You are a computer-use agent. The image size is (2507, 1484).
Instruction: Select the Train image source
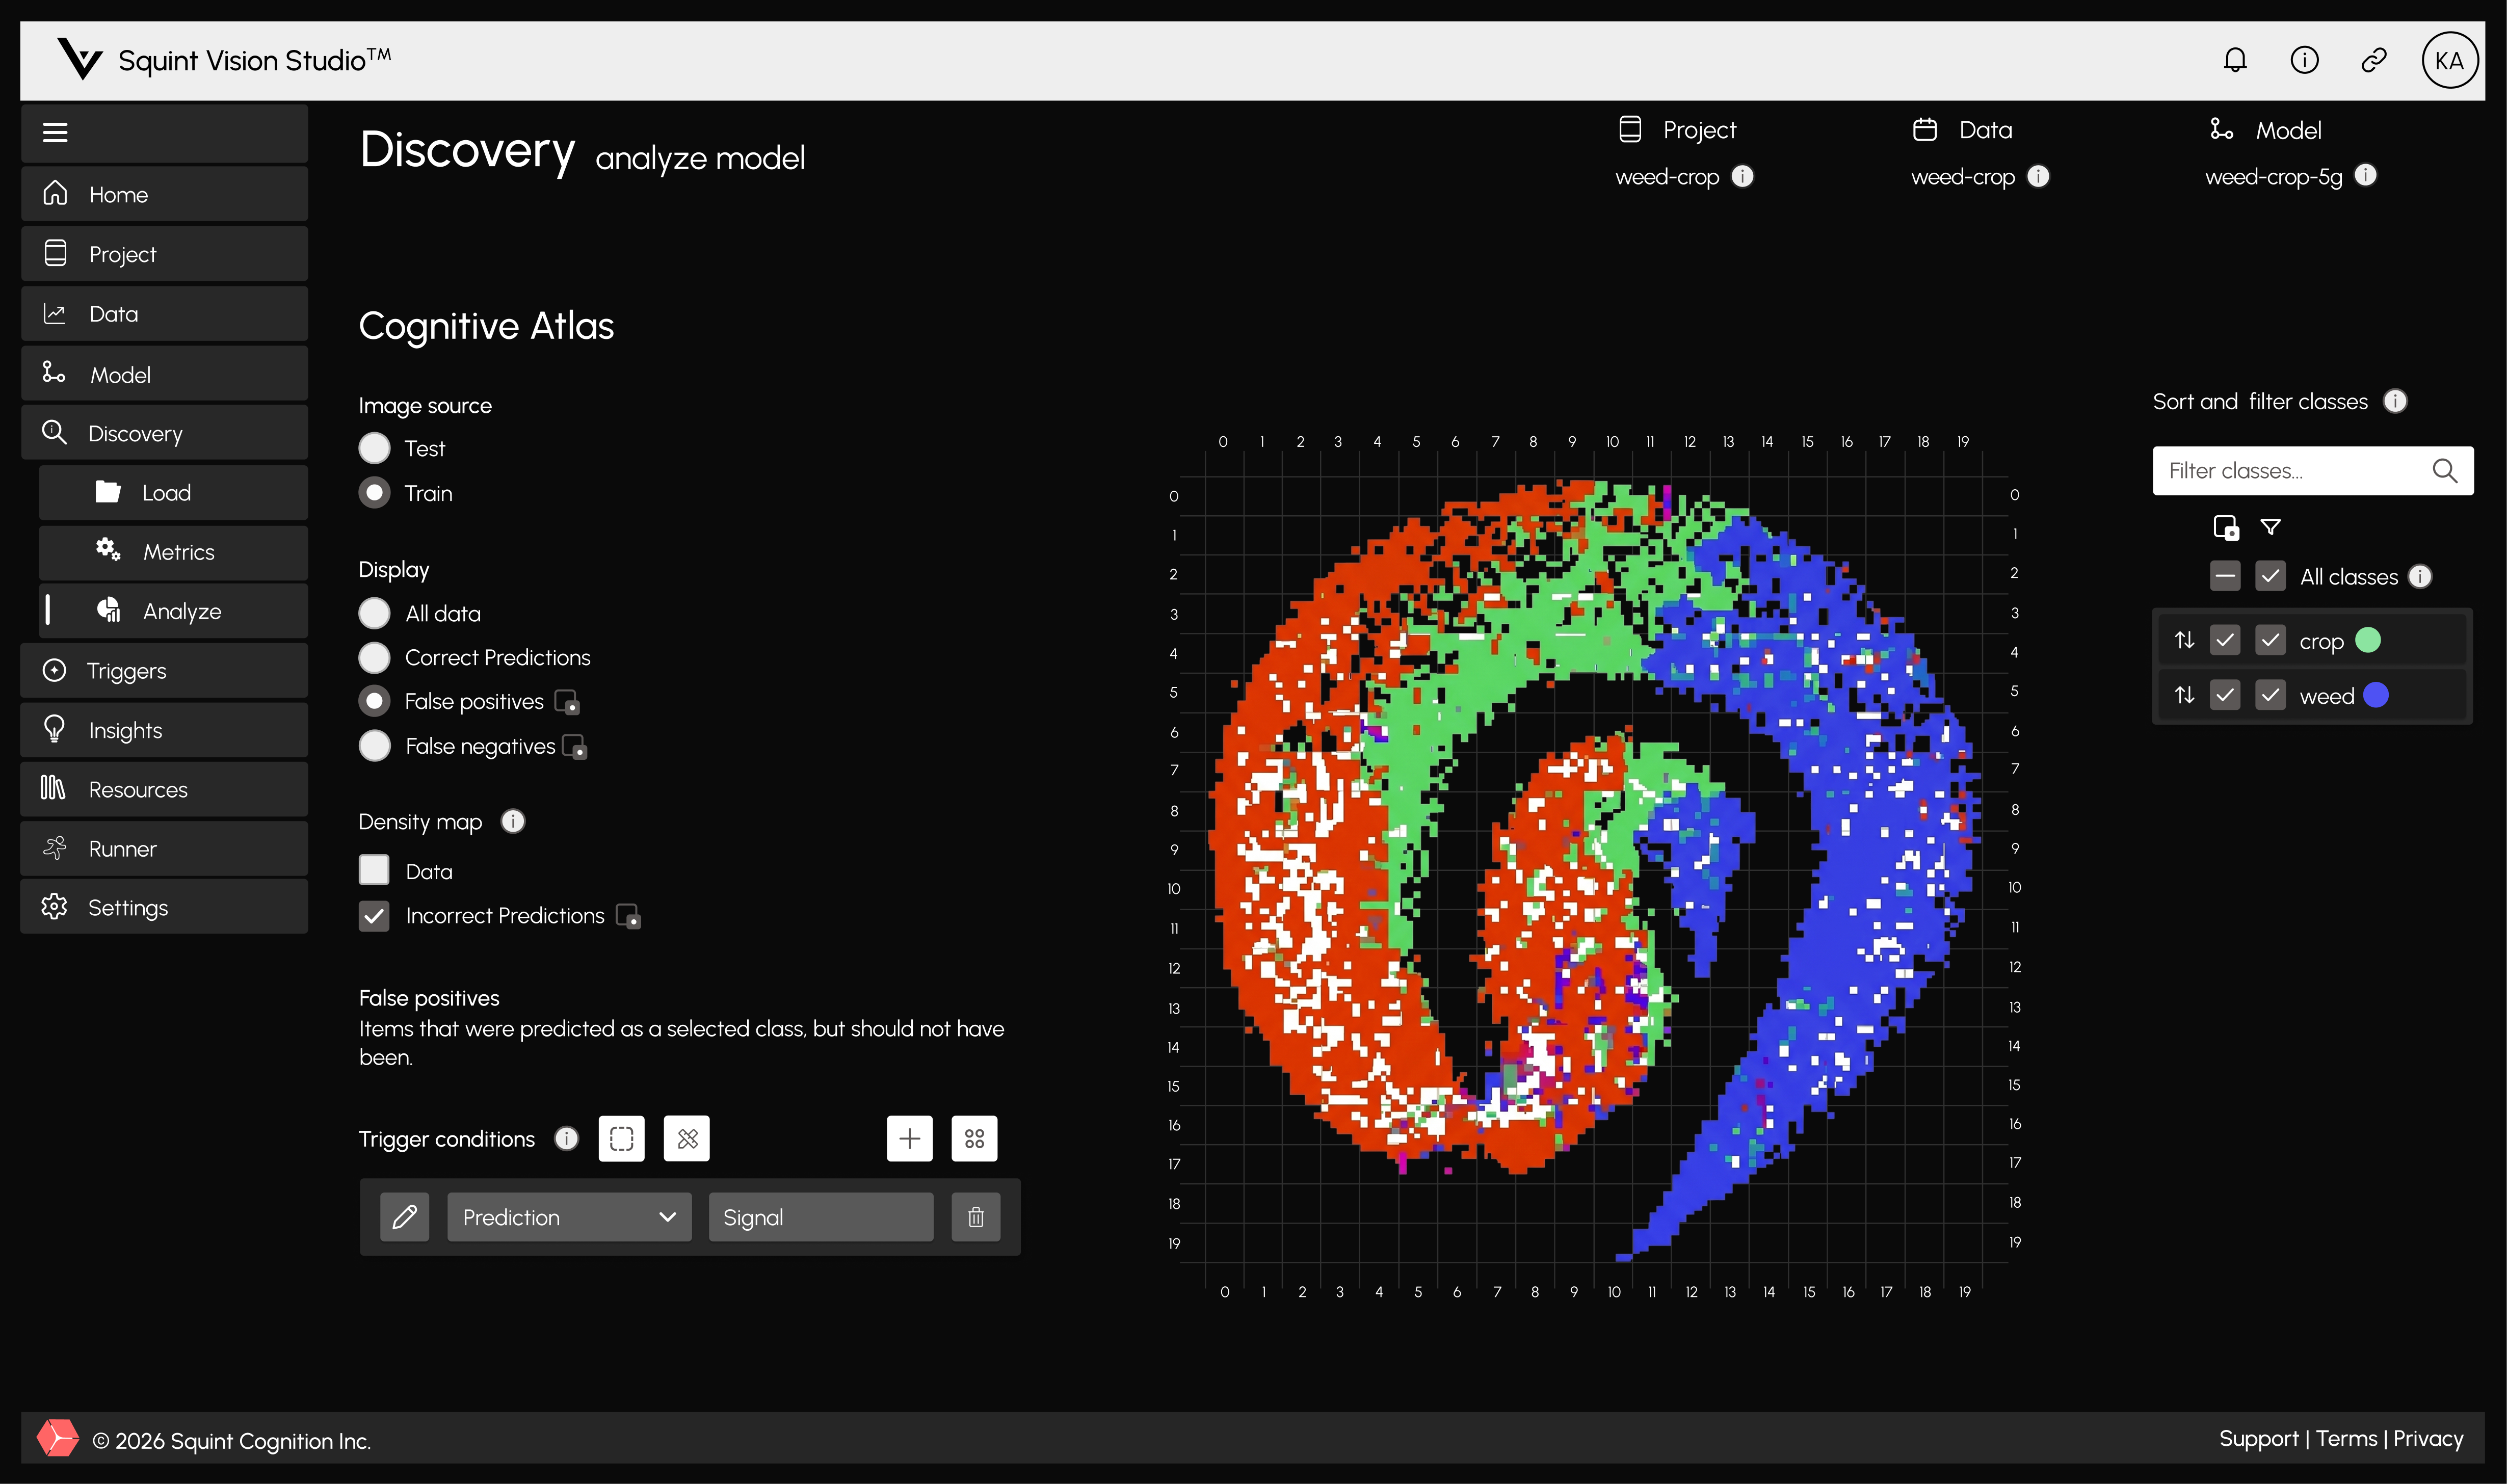tap(374, 493)
